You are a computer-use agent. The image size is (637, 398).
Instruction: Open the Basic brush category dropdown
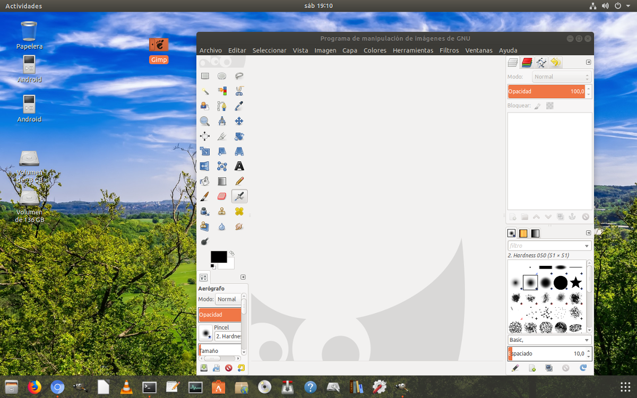tap(549, 340)
